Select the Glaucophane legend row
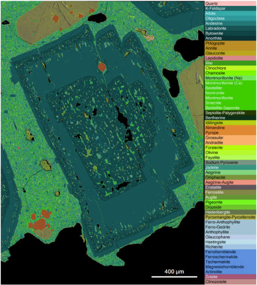The height and width of the screenshot is (285, 257). tap(230, 237)
